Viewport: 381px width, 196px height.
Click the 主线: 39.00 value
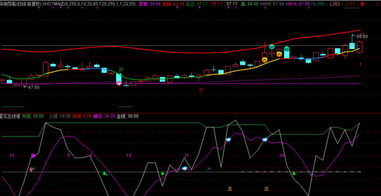128,116
